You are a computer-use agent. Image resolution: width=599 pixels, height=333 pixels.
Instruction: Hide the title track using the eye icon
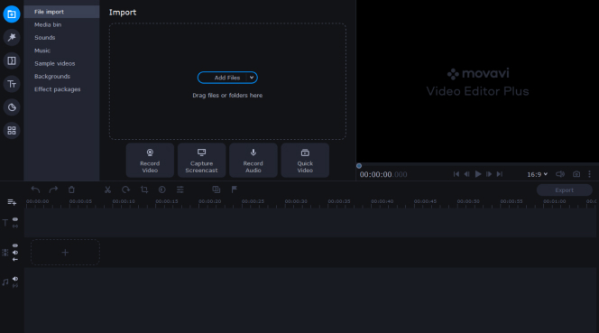point(15,219)
